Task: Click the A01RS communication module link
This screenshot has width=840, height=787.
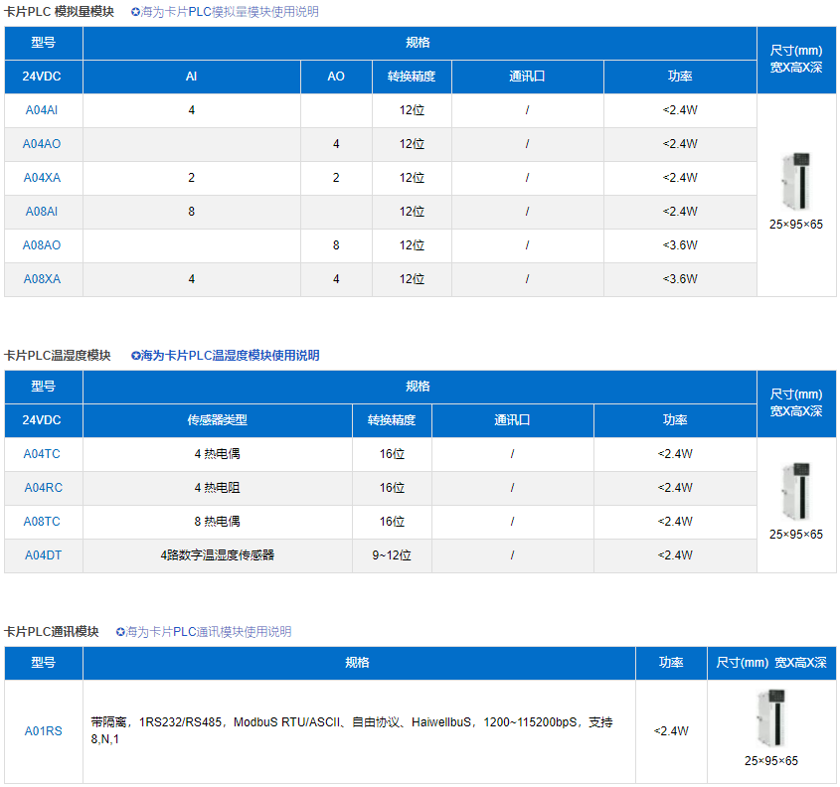Action: click(x=43, y=731)
